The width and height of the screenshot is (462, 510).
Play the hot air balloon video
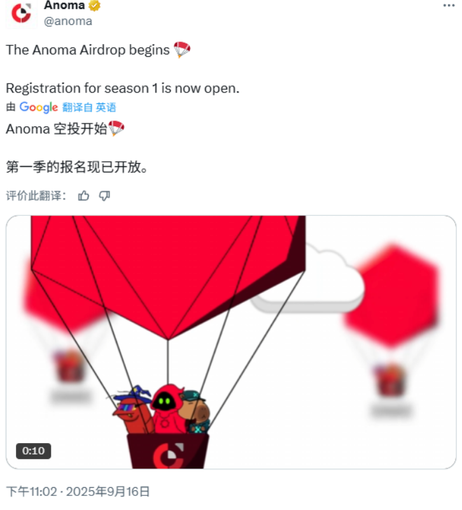pyautogui.click(x=231, y=342)
